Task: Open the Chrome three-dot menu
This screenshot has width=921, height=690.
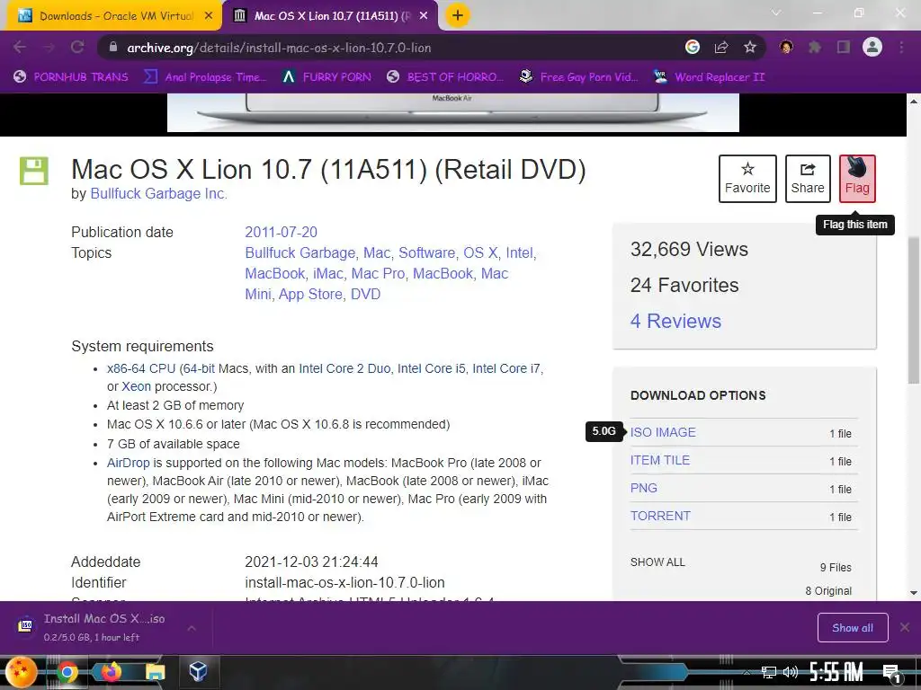Action: coord(901,48)
